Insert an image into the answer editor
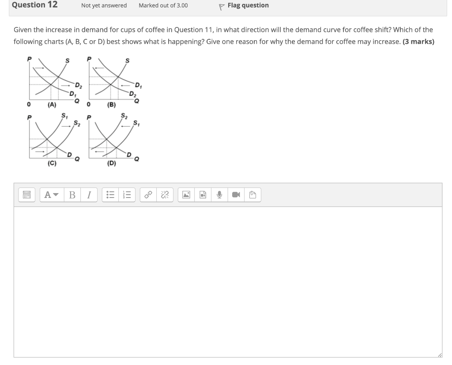 pos(186,194)
